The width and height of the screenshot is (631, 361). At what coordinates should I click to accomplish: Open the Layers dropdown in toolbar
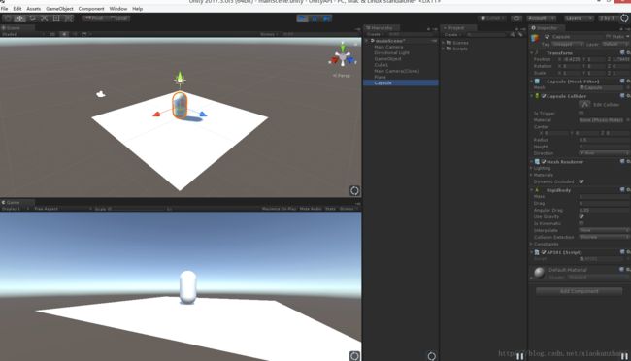(579, 18)
